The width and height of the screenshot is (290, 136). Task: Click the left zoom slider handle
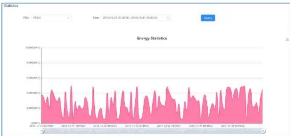42,131
